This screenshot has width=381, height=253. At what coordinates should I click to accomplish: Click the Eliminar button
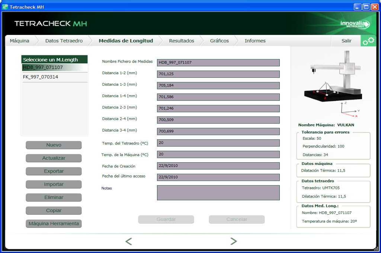coord(54,198)
